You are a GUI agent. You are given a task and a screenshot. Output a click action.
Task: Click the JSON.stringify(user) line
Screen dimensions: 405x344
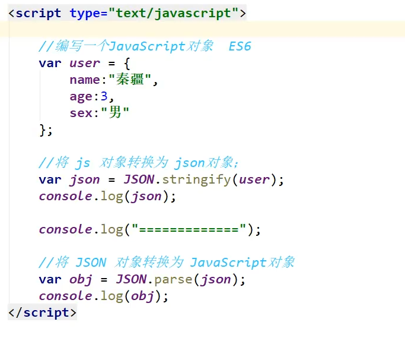161,179
